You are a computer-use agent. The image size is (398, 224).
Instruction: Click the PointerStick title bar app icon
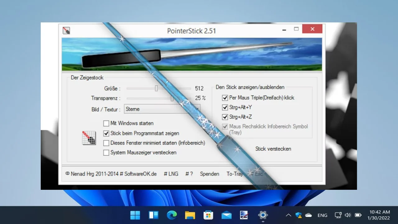[x=66, y=30]
